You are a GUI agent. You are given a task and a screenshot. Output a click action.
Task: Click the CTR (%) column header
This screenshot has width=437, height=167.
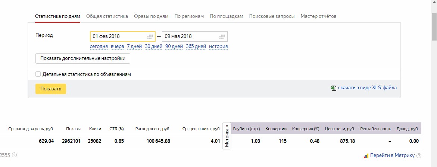tap(116, 129)
